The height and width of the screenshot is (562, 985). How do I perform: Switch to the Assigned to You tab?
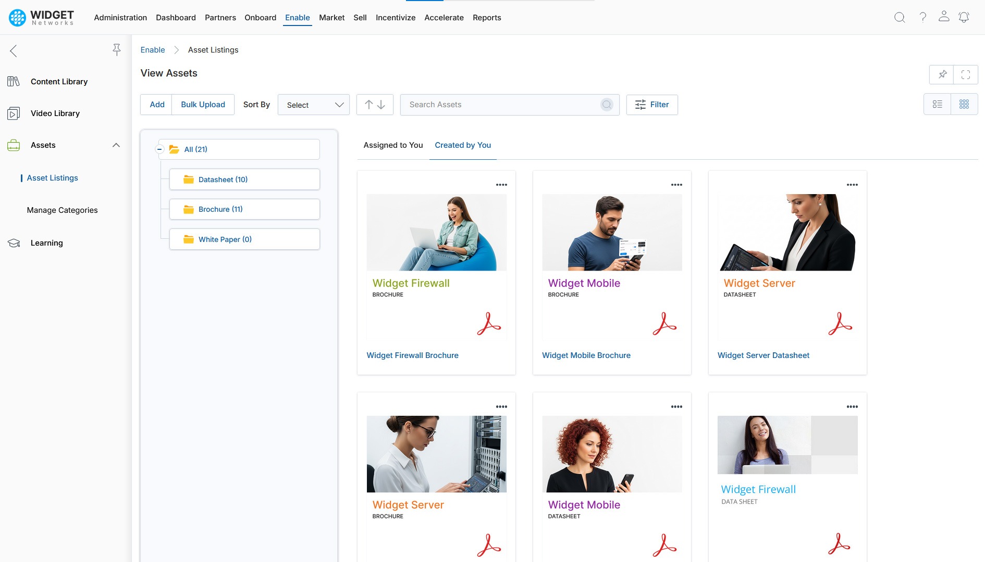(393, 145)
